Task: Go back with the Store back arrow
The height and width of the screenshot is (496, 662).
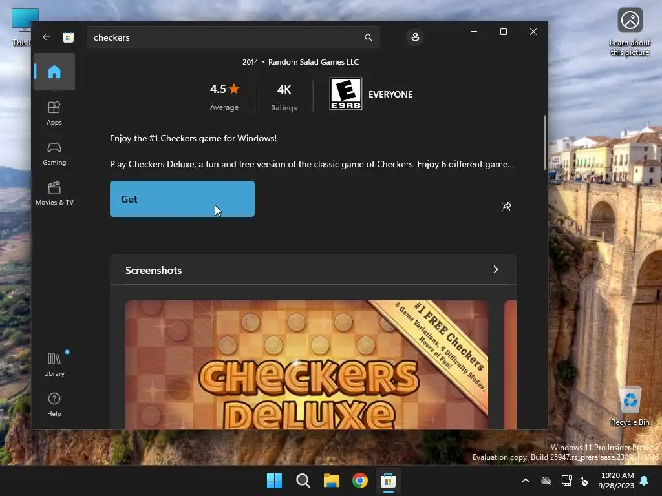Action: click(47, 37)
